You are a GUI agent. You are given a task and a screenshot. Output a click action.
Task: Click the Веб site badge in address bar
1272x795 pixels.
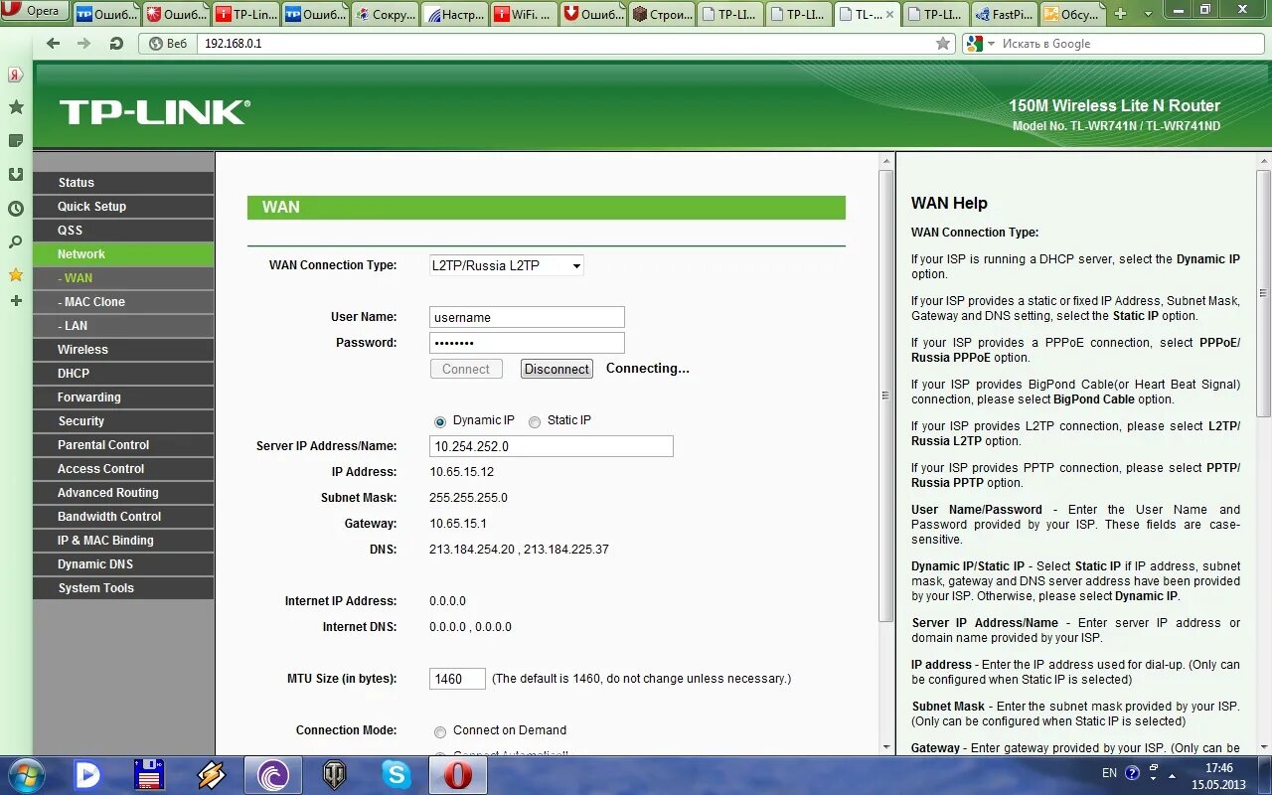[x=169, y=44]
